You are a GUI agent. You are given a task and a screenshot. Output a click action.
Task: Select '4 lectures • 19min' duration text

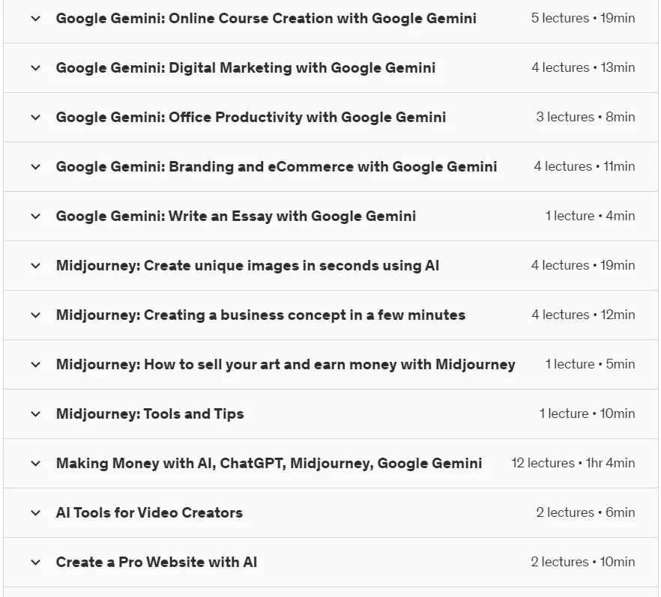(583, 265)
